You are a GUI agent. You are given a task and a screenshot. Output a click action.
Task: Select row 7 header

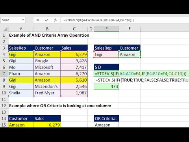click(4, 74)
